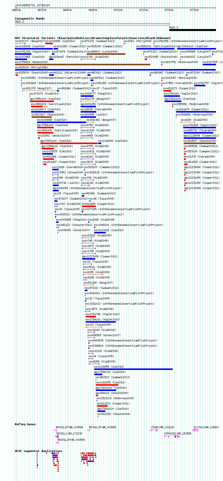The height and width of the screenshot is (481, 223).
Task: Click the long blue bar under nsv1028959 (Coe2014)
Action: coord(133,369)
